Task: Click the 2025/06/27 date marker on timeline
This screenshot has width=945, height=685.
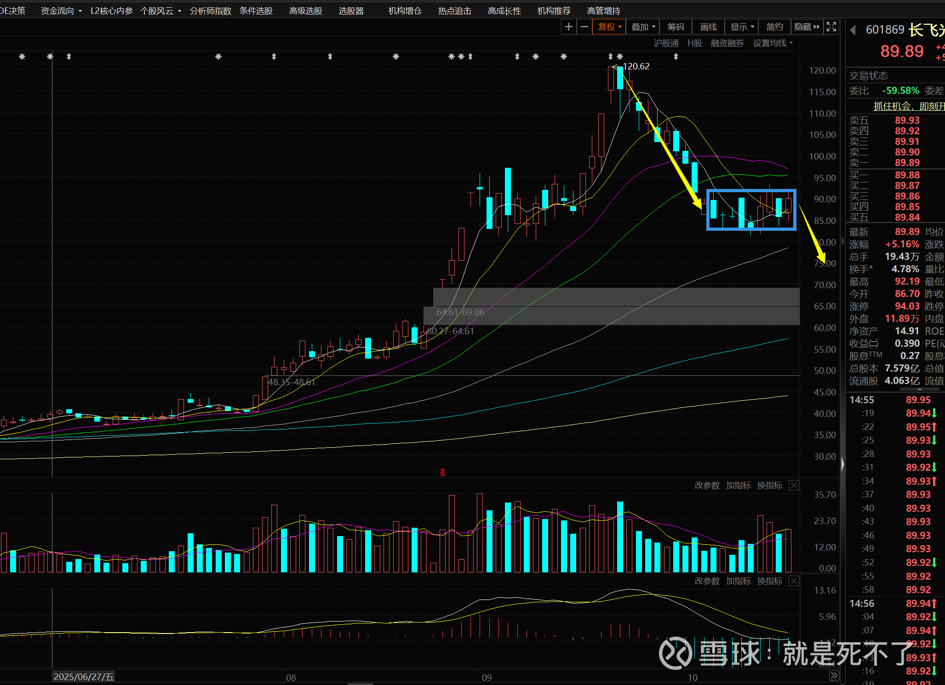Action: tap(83, 677)
